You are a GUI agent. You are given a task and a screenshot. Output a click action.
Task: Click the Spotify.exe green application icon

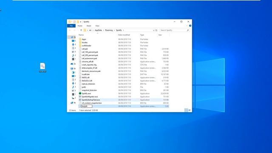click(80, 93)
